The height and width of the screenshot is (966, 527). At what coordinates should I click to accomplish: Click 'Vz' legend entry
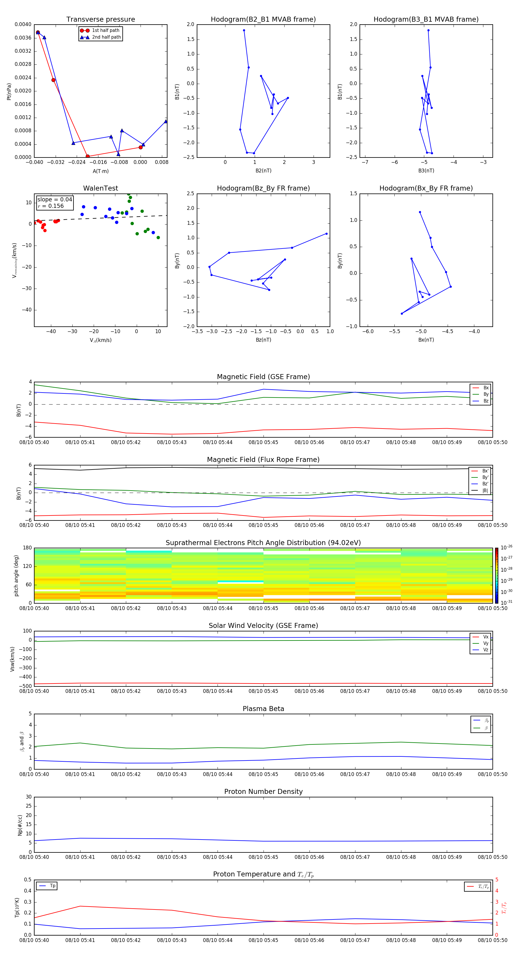click(480, 650)
